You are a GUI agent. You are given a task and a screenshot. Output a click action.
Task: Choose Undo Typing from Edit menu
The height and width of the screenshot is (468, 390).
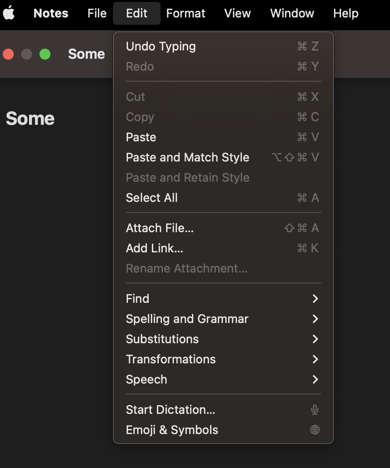161,46
